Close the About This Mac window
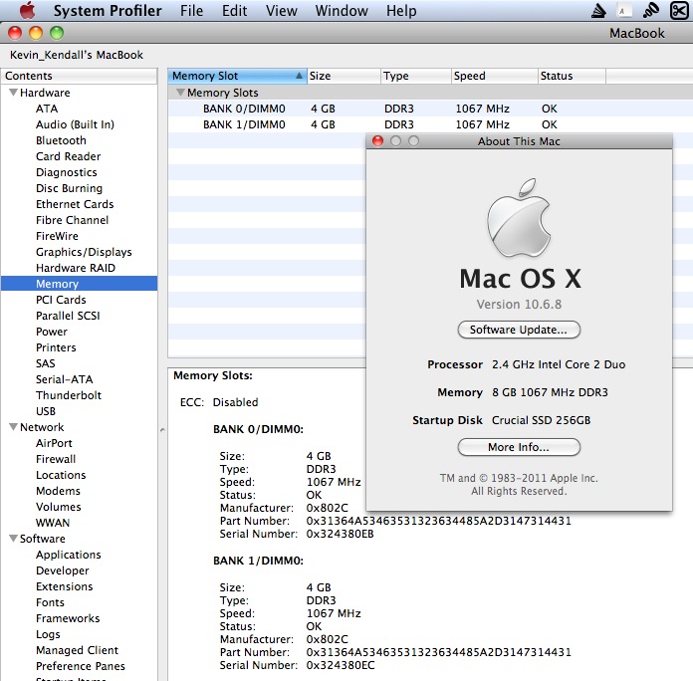Viewport: 693px width, 681px height. (378, 141)
